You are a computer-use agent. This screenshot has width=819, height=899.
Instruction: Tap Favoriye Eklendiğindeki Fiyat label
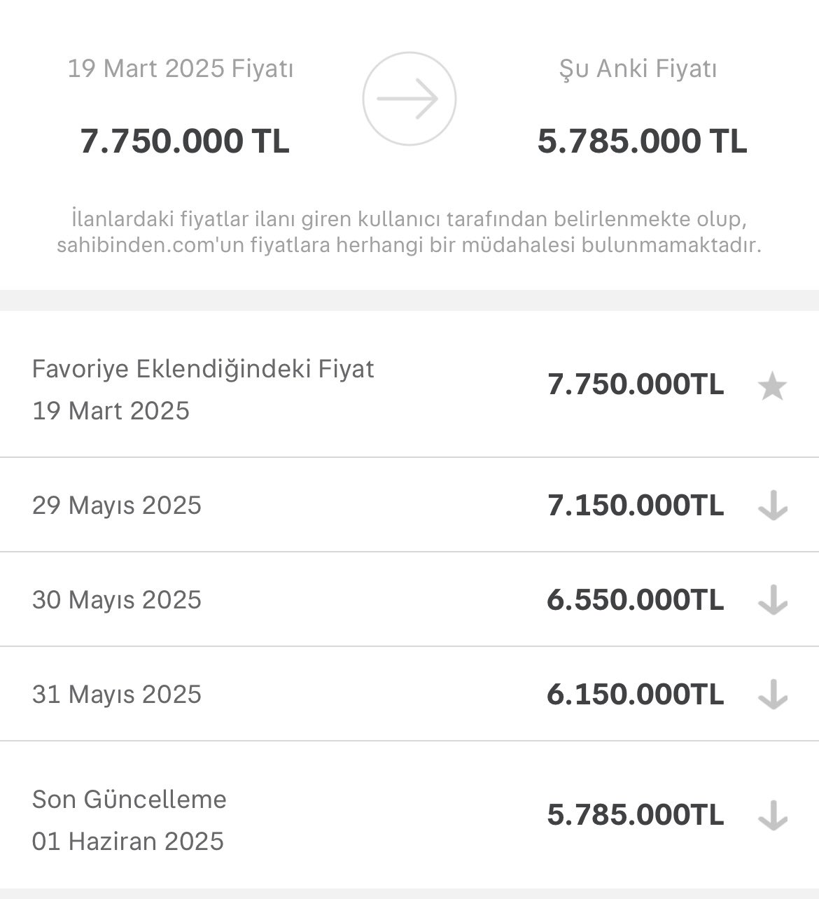tap(203, 368)
